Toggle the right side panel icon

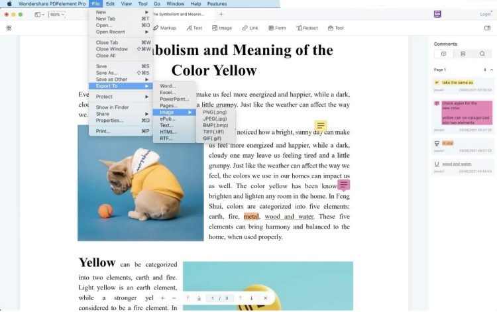(x=488, y=28)
